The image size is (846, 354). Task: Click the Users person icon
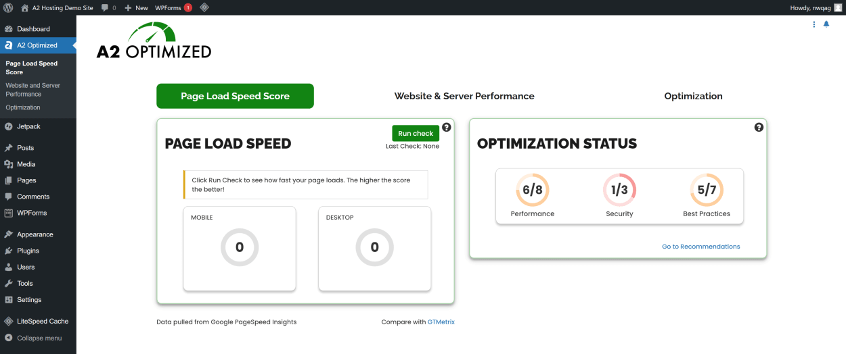tap(9, 267)
